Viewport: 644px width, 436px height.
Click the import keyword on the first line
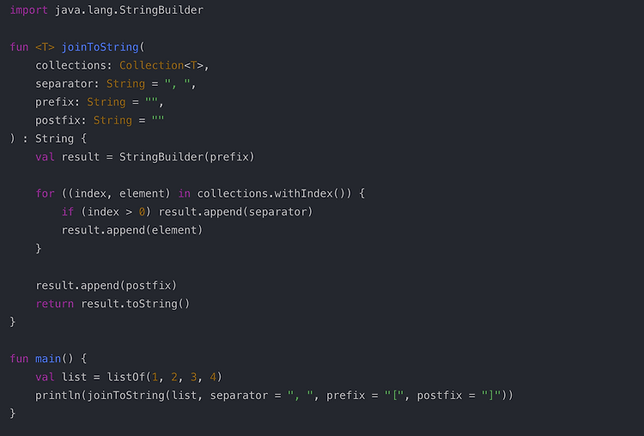28,9
